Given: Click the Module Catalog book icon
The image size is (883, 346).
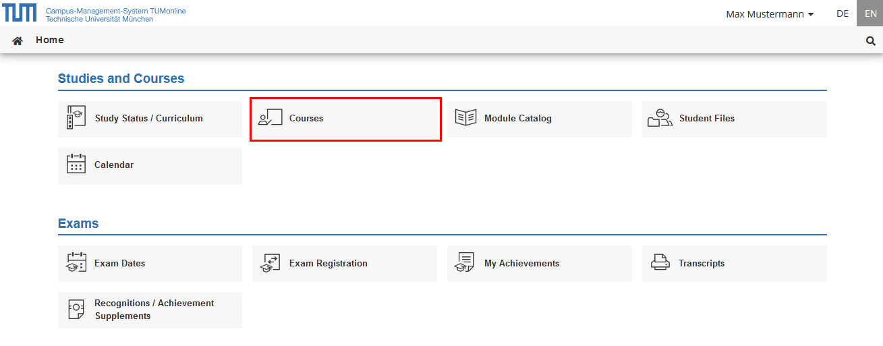Looking at the screenshot, I should pyautogui.click(x=465, y=118).
